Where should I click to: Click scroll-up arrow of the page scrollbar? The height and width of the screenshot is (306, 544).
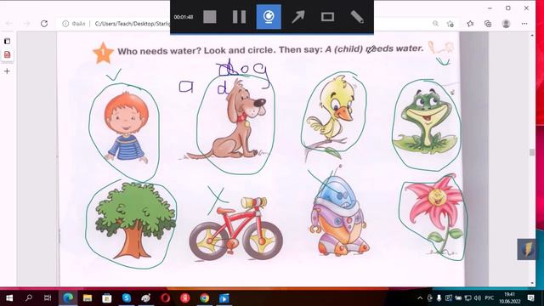(532, 36)
